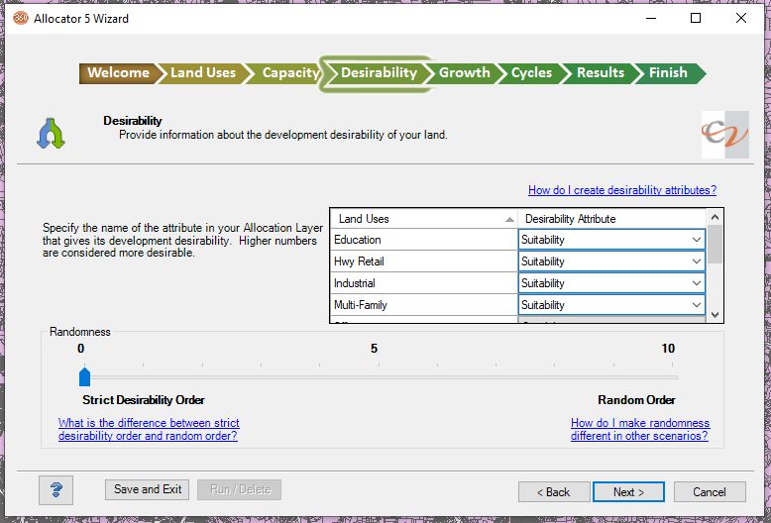The image size is (771, 523).
Task: Click the Desirability Attribute column header
Action: [x=611, y=219]
